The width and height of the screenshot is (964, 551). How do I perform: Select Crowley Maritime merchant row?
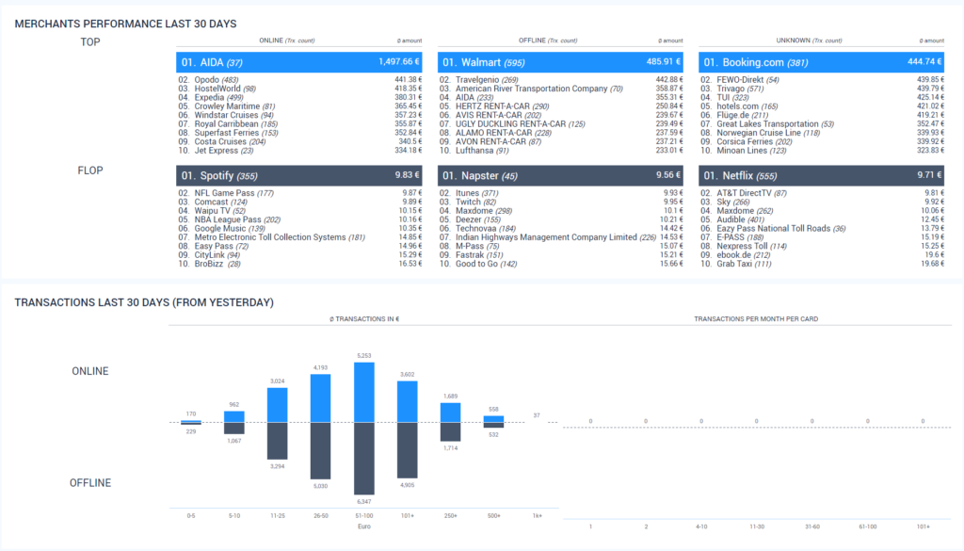coord(298,106)
